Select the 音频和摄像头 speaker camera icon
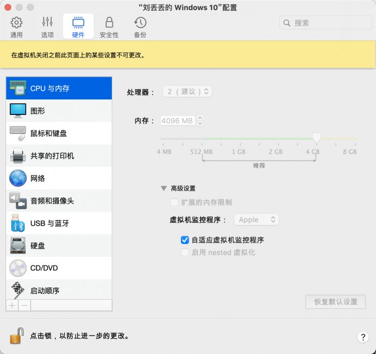Screen dimensions: 376x354 (x=18, y=201)
